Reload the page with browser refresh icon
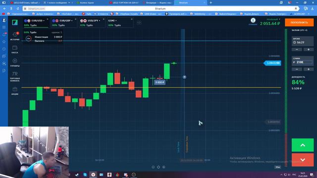317x178 pixels. pos(18,9)
